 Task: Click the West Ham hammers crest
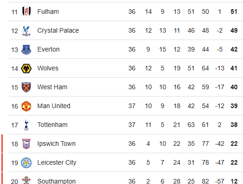[26, 87]
